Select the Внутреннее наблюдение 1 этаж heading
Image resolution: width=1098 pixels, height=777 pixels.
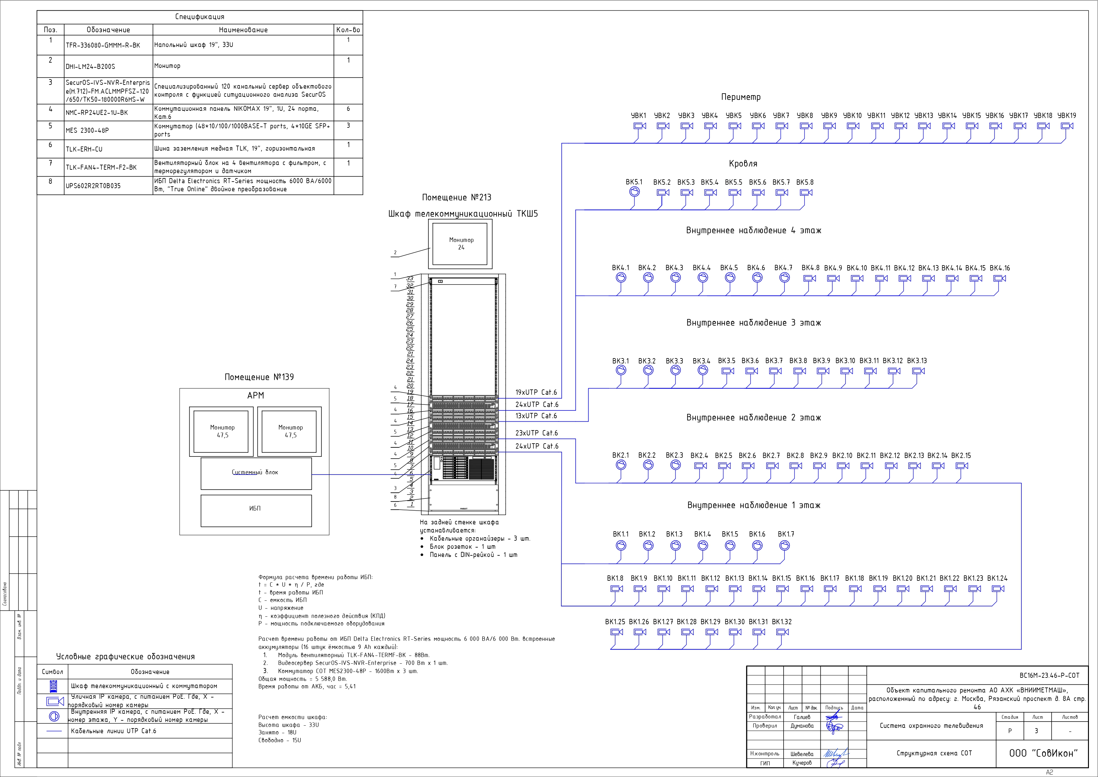pos(754,505)
